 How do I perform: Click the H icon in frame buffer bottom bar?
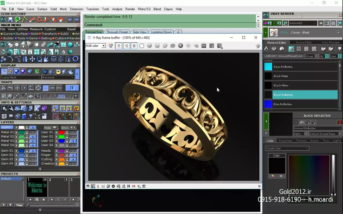pos(129,186)
